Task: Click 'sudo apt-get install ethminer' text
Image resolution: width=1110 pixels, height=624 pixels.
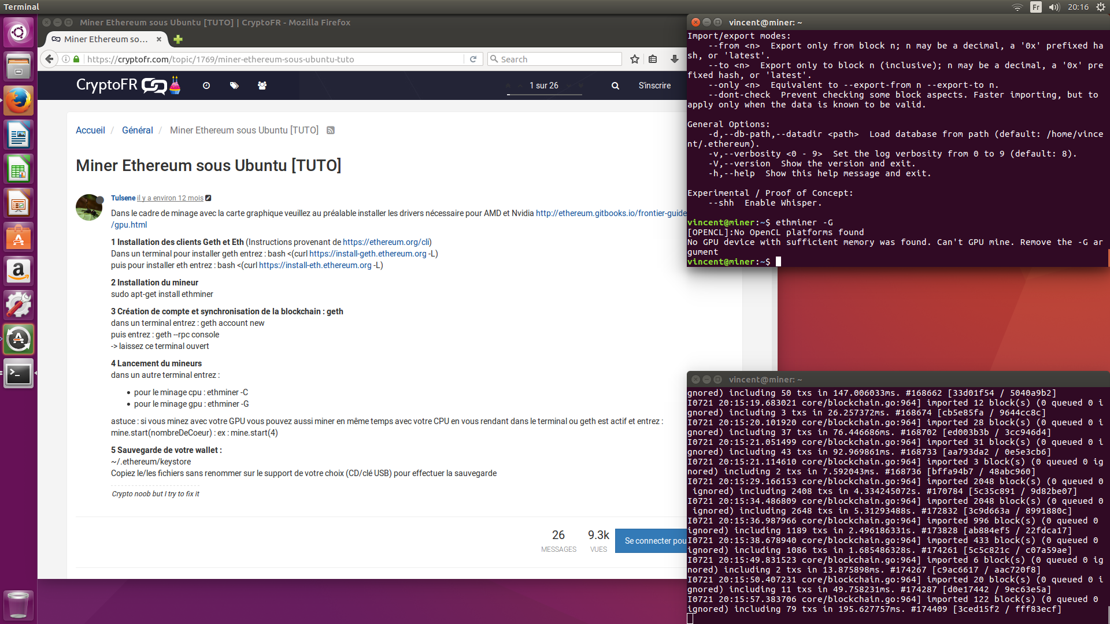Action: pyautogui.click(x=162, y=294)
